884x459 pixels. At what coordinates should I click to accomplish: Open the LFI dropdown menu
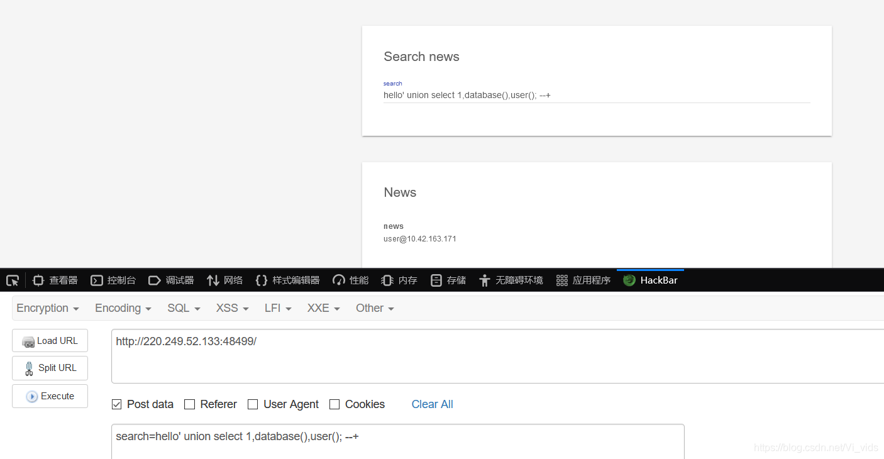[278, 308]
